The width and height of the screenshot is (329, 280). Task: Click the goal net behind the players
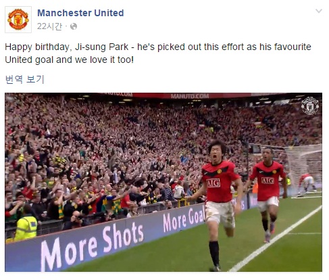304,168
